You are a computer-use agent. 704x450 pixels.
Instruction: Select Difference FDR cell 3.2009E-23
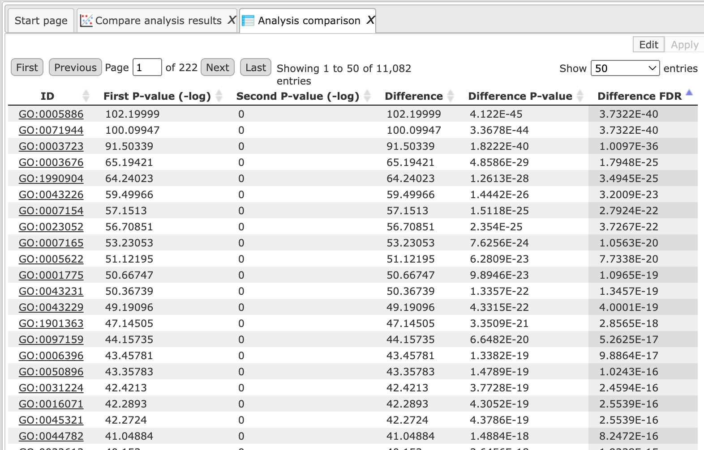coord(629,195)
